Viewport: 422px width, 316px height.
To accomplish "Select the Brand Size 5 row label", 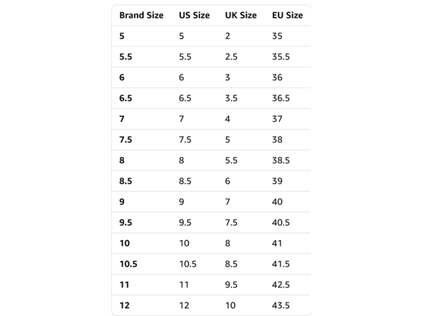I will 122,36.
